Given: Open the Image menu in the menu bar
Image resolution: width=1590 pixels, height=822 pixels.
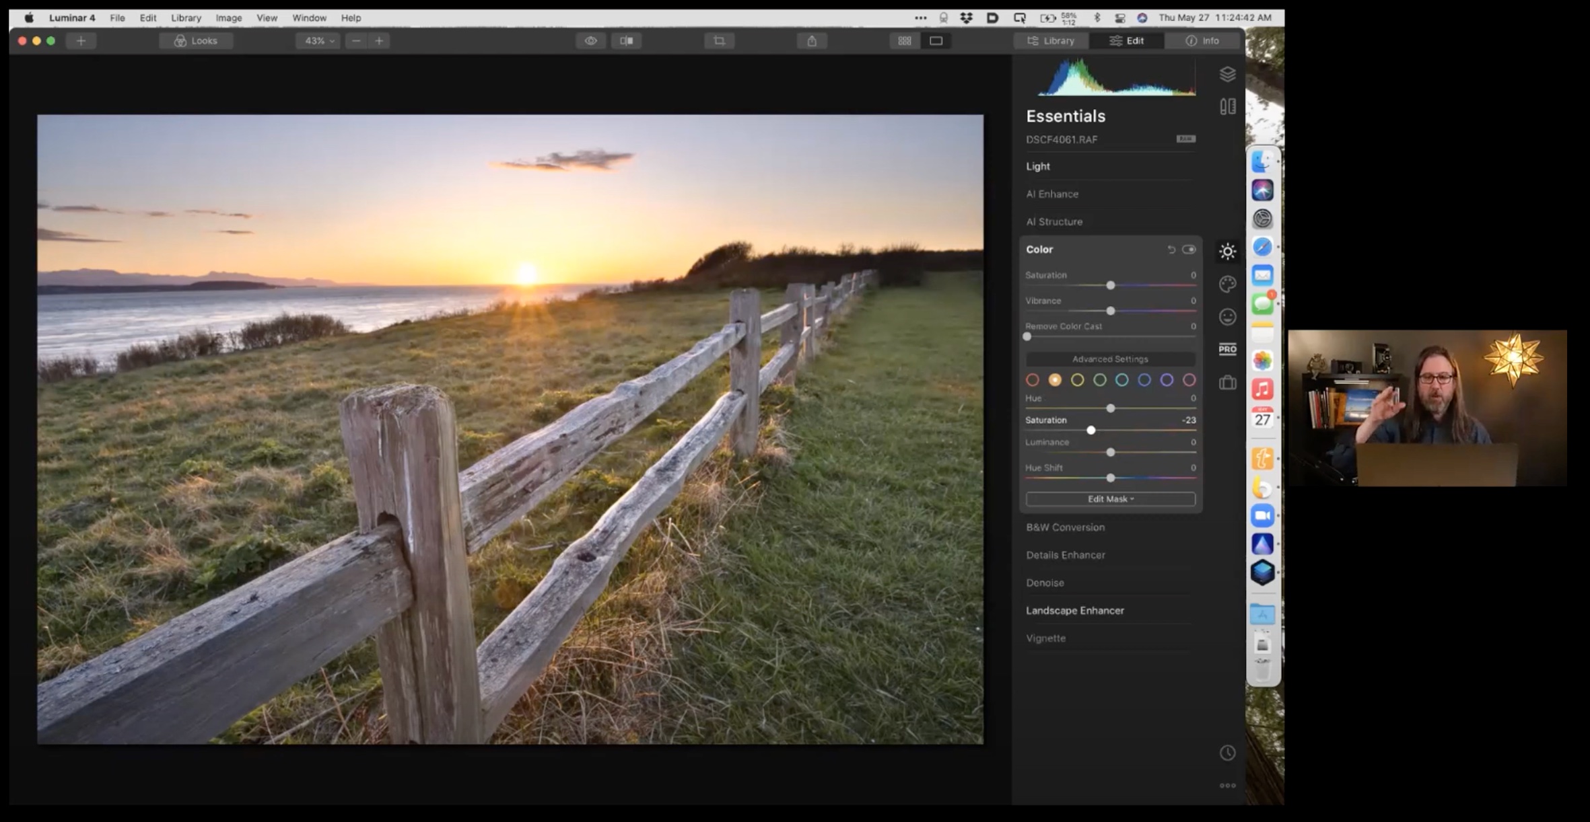Looking at the screenshot, I should 228,17.
